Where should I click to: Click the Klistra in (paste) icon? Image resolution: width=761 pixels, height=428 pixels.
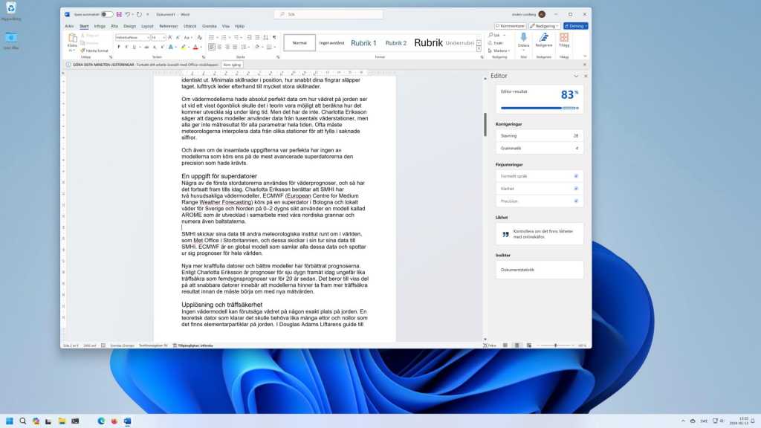(x=72, y=39)
